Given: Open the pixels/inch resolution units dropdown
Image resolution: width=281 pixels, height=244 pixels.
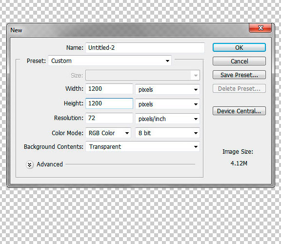Looking at the screenshot, I should point(167,119).
